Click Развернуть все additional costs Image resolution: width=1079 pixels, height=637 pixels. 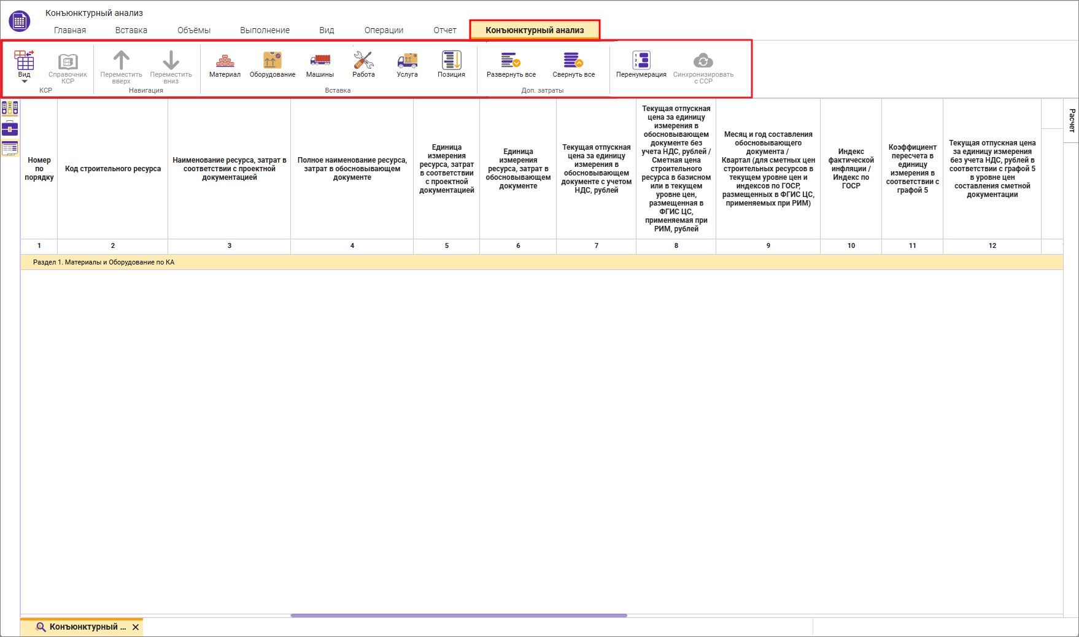tap(511, 65)
